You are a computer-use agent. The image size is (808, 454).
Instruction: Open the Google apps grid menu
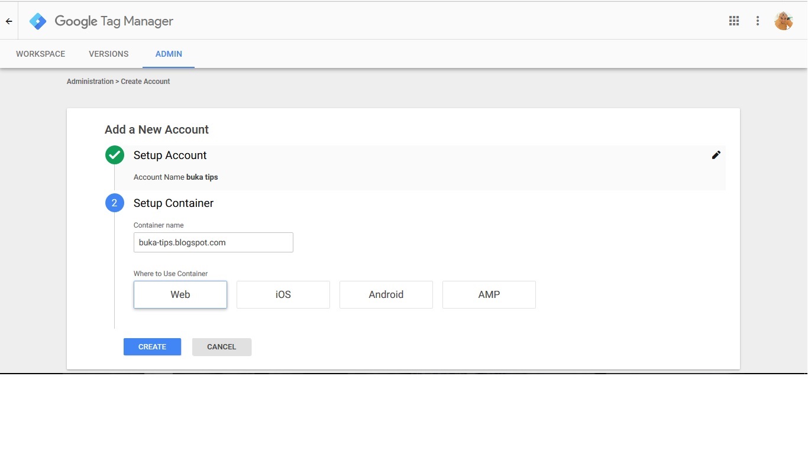point(733,20)
